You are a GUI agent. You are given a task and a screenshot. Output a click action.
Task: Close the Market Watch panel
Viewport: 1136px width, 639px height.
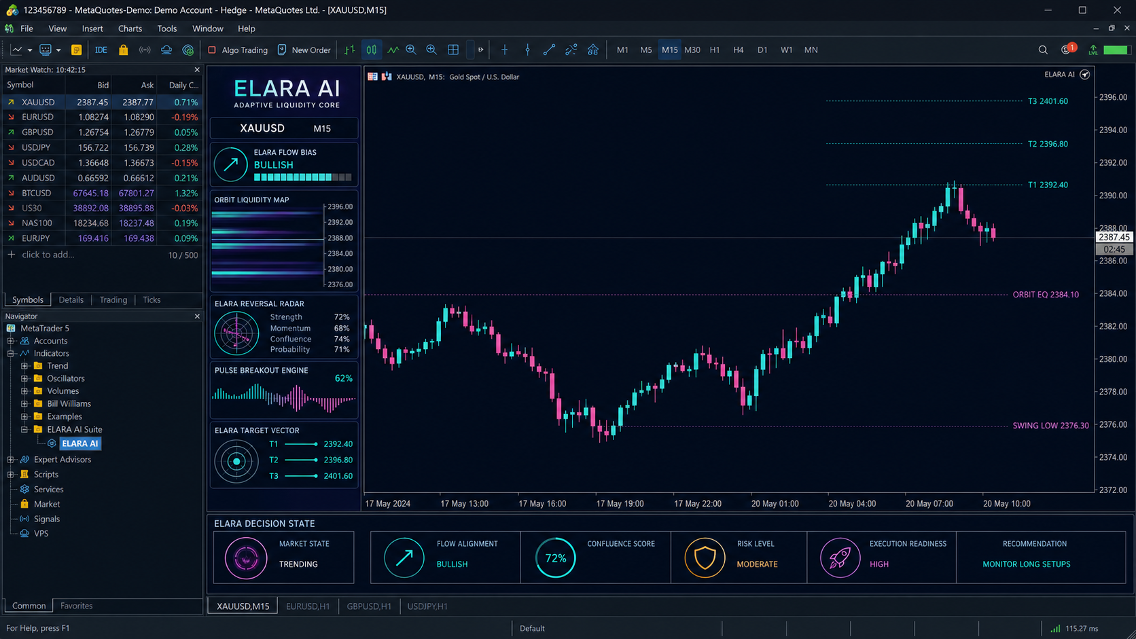click(x=197, y=69)
